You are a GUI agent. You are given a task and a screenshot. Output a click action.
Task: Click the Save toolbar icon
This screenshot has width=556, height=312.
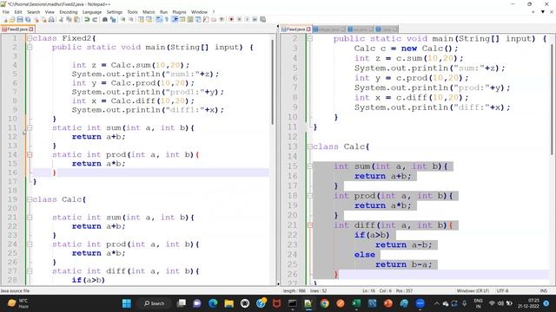pyautogui.click(x=20, y=19)
